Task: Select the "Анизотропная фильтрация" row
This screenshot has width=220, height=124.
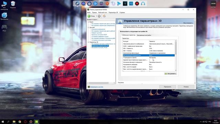Action: [x=149, y=53]
